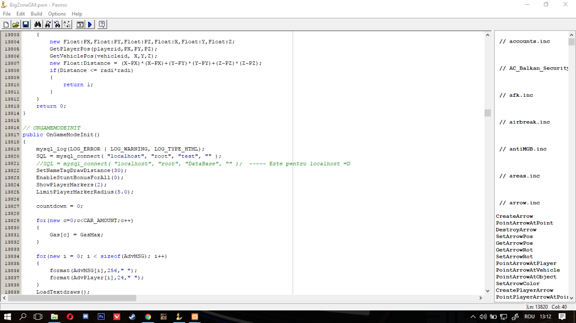This screenshot has height=323, width=576.
Task: Open the notification center icon
Action: pos(562,316)
